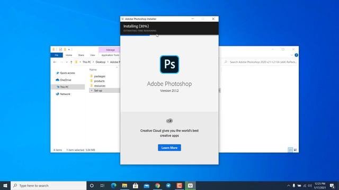Image resolution: width=339 pixels, height=190 pixels.
Task: Click the Creative Cloud logo icon
Action: point(169,121)
